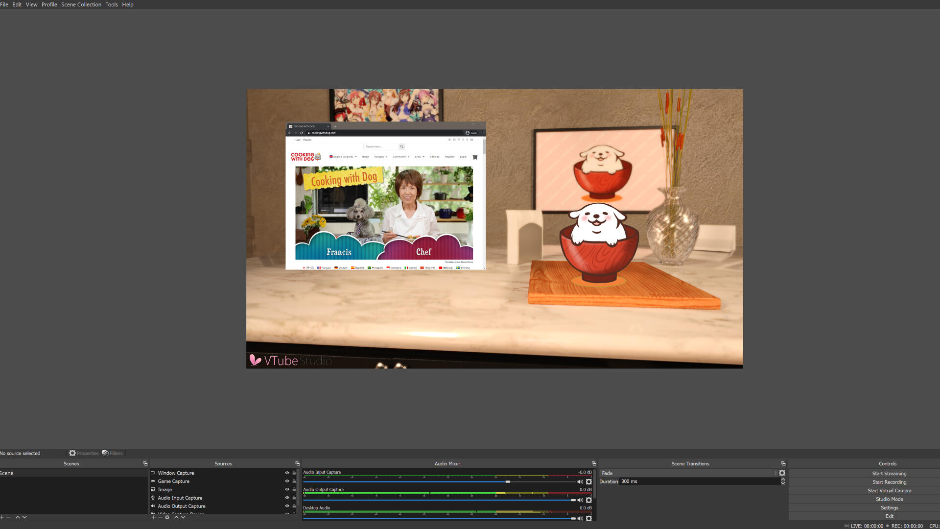Click add scene plus icon
Viewport: 940px width, 529px height.
pos(2,517)
